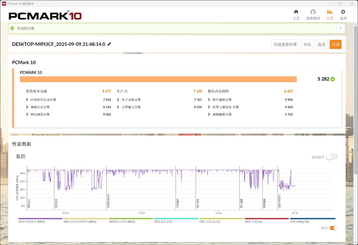Click the CPU 温度 (°C) legend swatch
This screenshot has width=358, height=245.
point(176,219)
